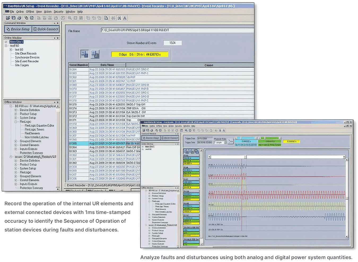The width and height of the screenshot is (358, 262).
Task: Collapse the second site node in Online tree
Action: [6, 46]
